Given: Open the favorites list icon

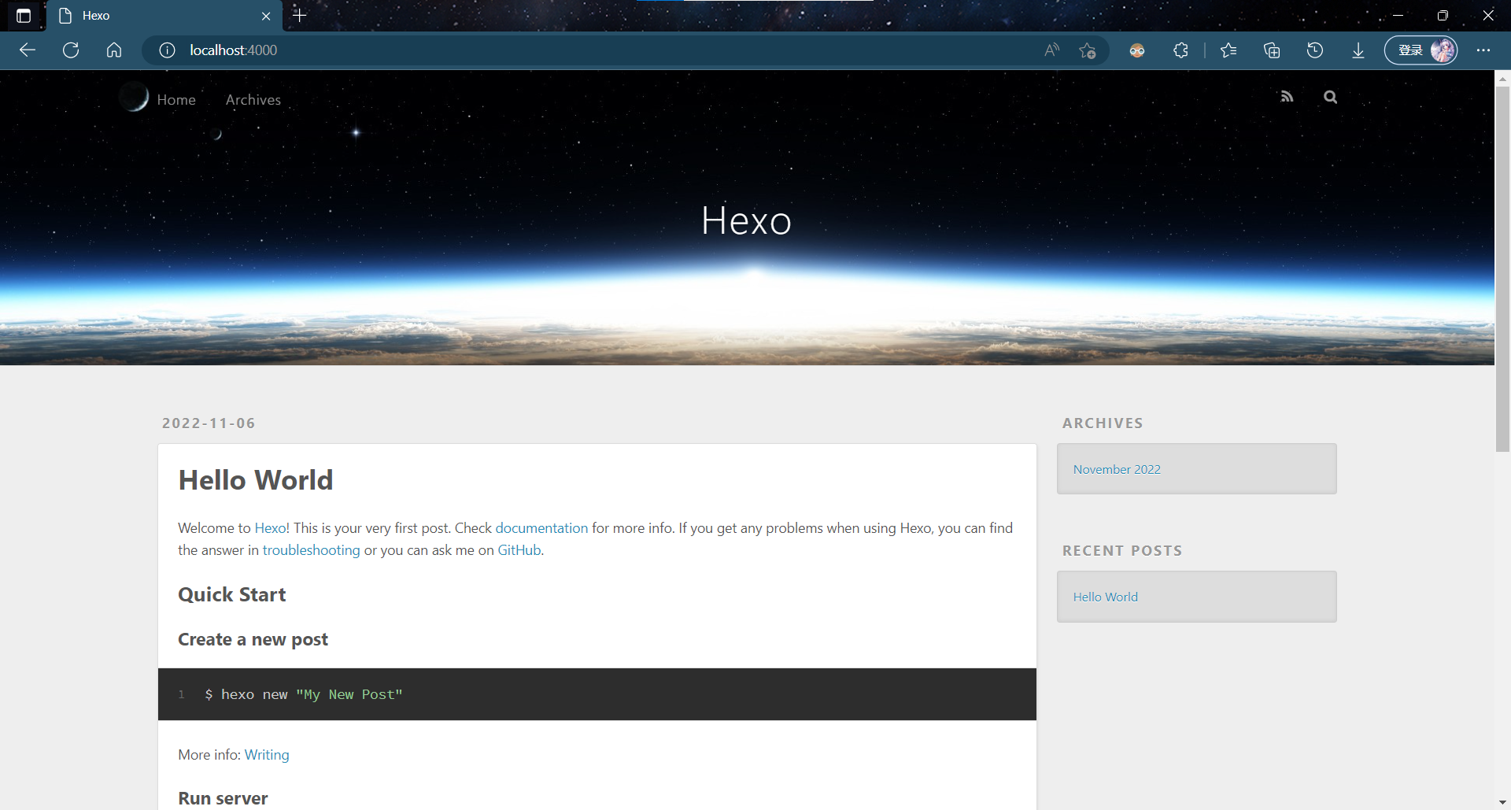Looking at the screenshot, I should coord(1228,50).
